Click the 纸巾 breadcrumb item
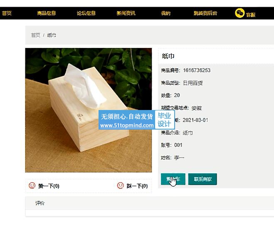The image size is (274, 240). (52, 35)
